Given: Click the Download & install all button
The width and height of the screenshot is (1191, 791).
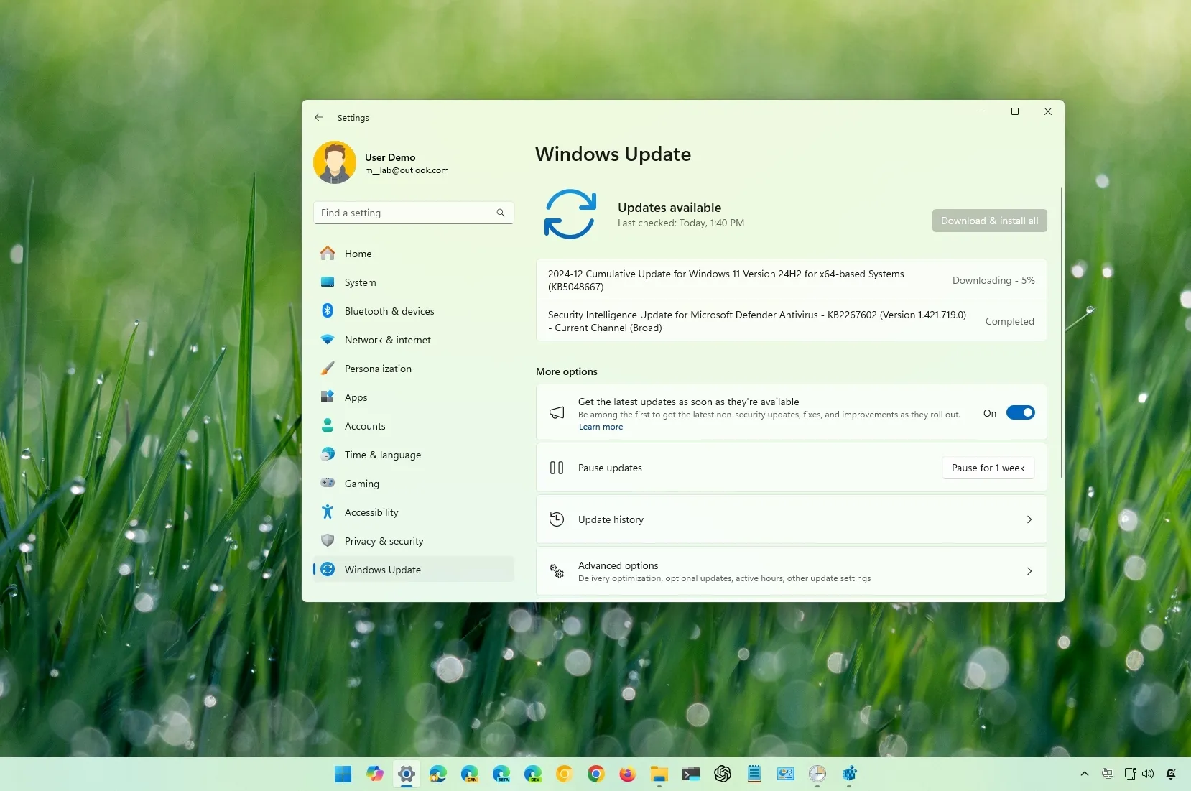Looking at the screenshot, I should coord(989,221).
